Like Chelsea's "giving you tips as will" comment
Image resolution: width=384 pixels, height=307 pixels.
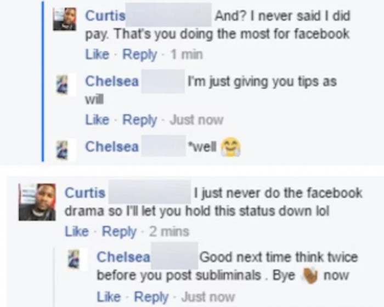[x=97, y=120]
